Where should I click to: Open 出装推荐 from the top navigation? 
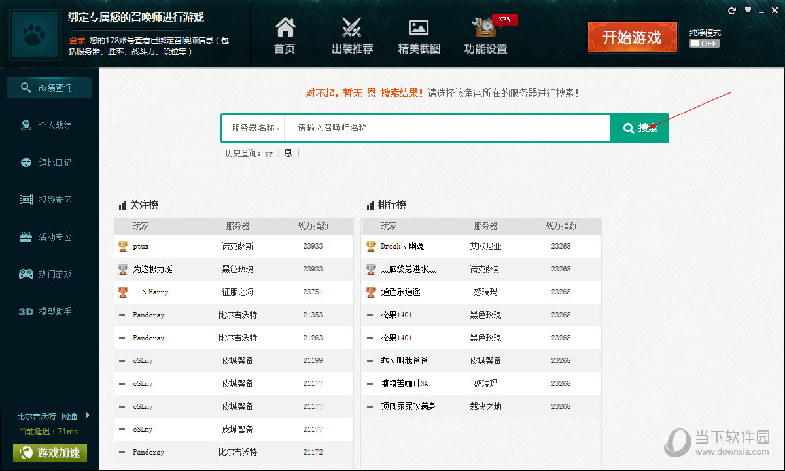click(352, 36)
